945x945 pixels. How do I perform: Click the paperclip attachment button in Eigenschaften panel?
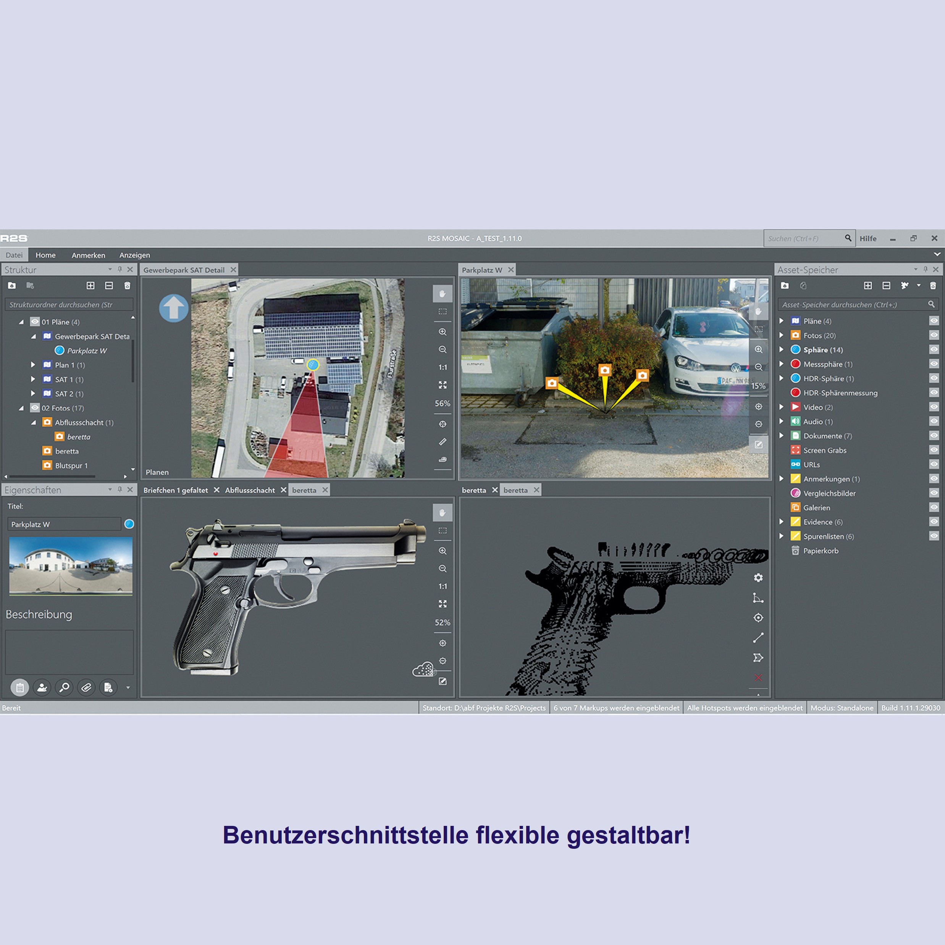(86, 687)
